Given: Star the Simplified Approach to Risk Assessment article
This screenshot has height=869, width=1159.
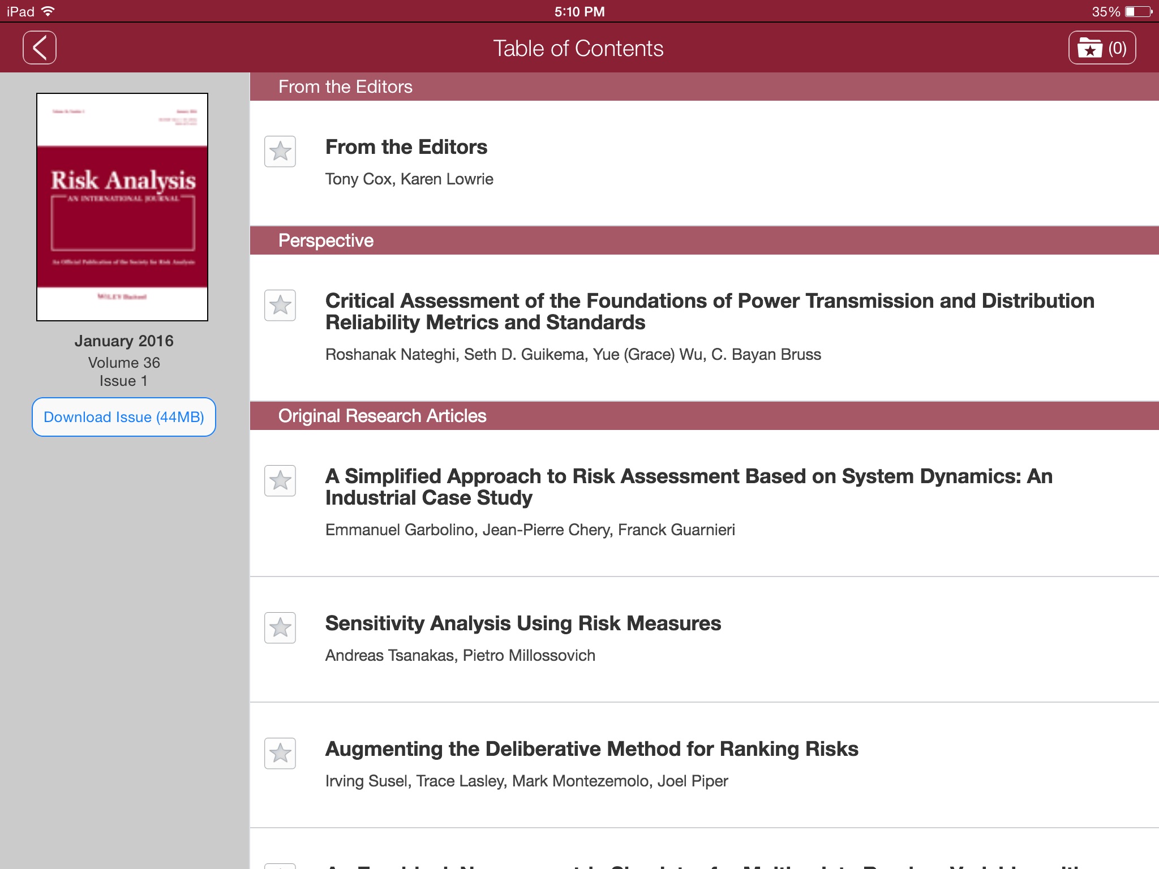Looking at the screenshot, I should pos(280,481).
